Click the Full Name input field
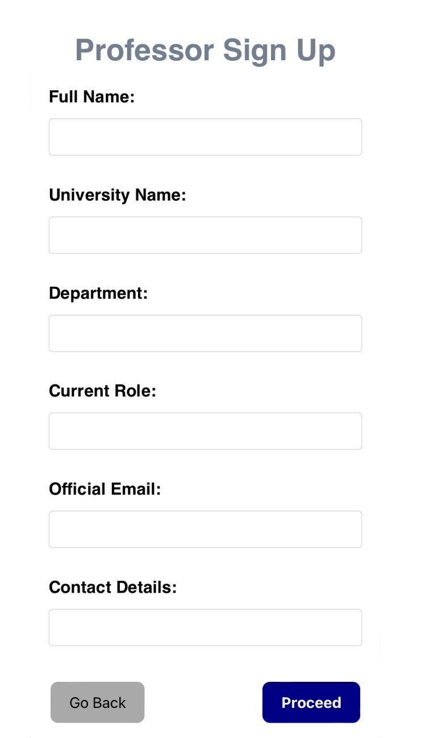The image size is (426, 738). click(x=205, y=137)
